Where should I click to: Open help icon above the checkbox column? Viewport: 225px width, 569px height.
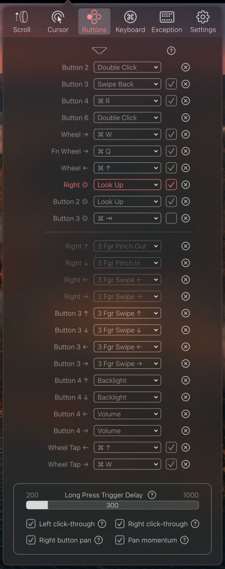171,51
